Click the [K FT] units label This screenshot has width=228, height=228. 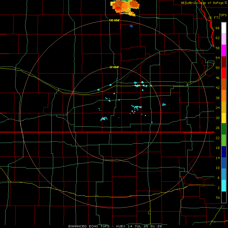tap(214, 17)
